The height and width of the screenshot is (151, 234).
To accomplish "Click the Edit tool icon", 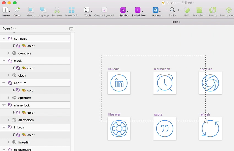I will (x=187, y=10).
